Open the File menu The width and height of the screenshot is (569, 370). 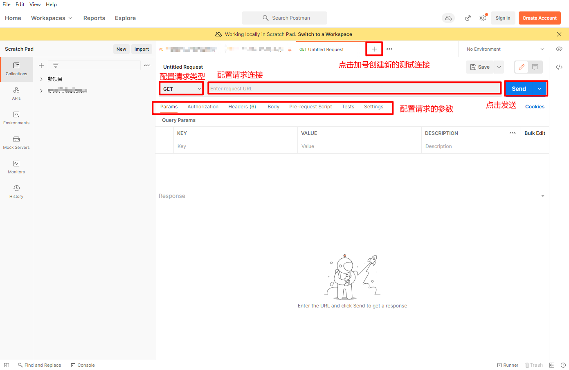click(7, 4)
